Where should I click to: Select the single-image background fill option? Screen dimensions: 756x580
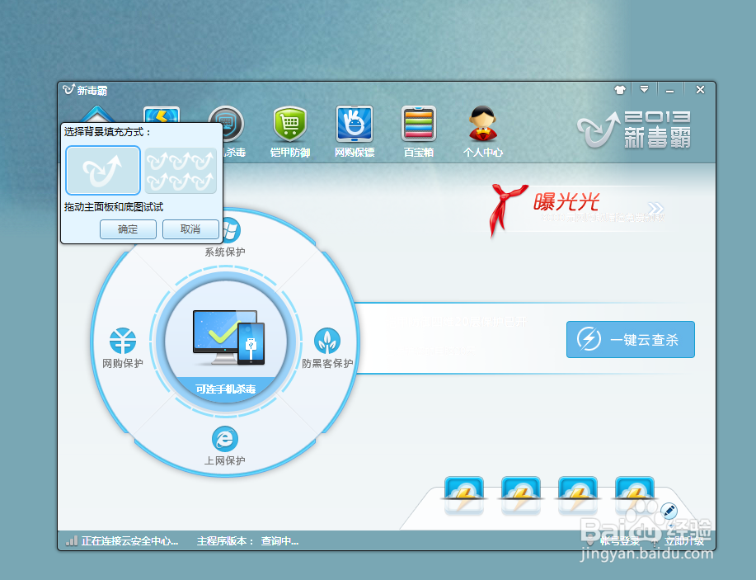click(x=103, y=170)
